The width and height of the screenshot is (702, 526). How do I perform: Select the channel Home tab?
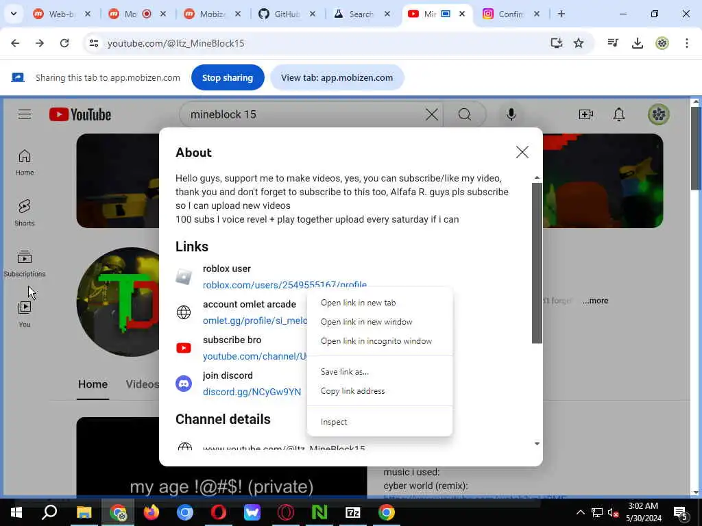(x=93, y=384)
